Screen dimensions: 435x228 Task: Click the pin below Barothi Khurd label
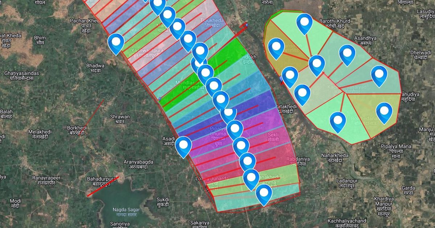click(304, 22)
